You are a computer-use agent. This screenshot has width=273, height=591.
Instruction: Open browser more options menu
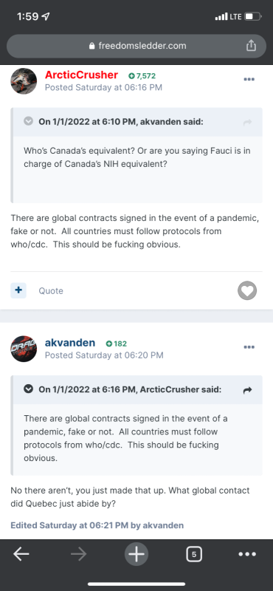tap(247, 554)
